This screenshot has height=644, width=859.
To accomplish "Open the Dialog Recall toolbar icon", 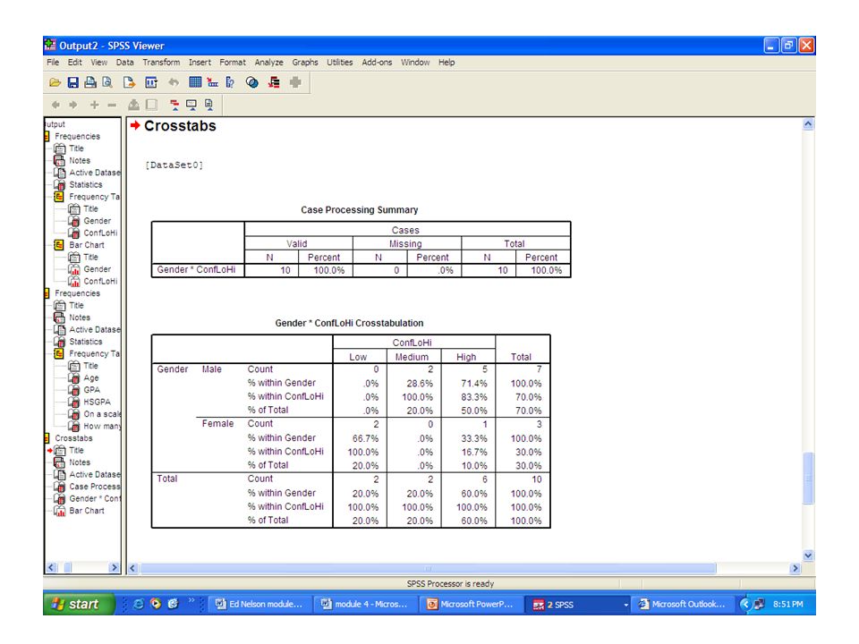I will click(151, 82).
